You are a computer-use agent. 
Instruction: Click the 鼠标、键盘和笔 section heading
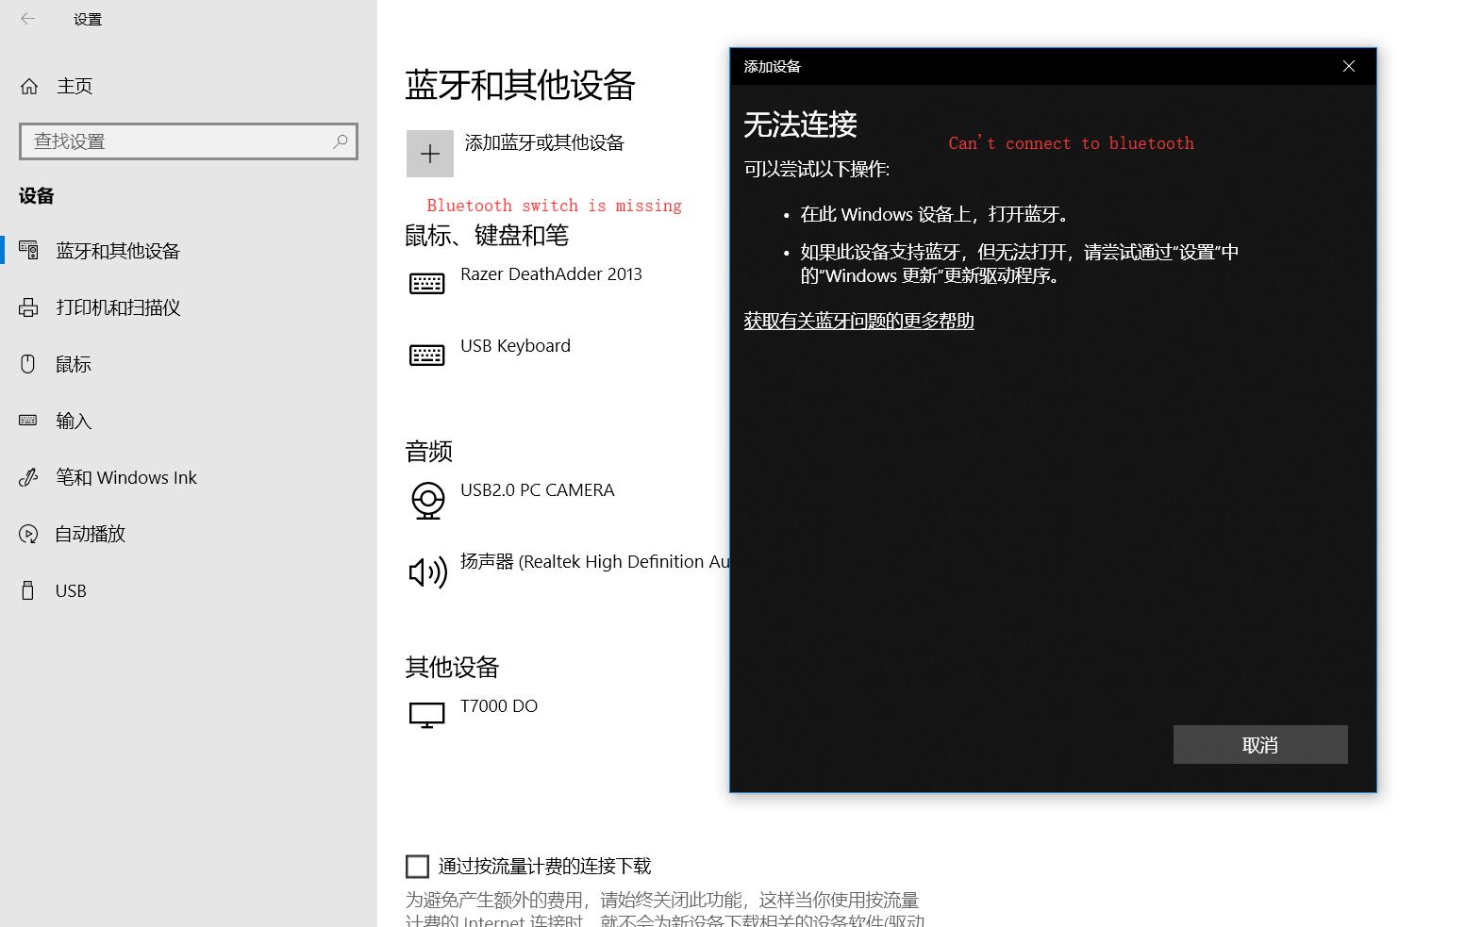tap(487, 235)
